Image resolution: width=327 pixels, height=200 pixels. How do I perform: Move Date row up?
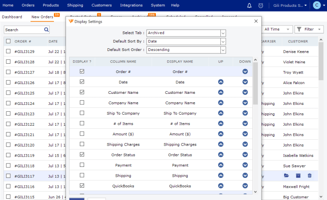click(x=221, y=82)
